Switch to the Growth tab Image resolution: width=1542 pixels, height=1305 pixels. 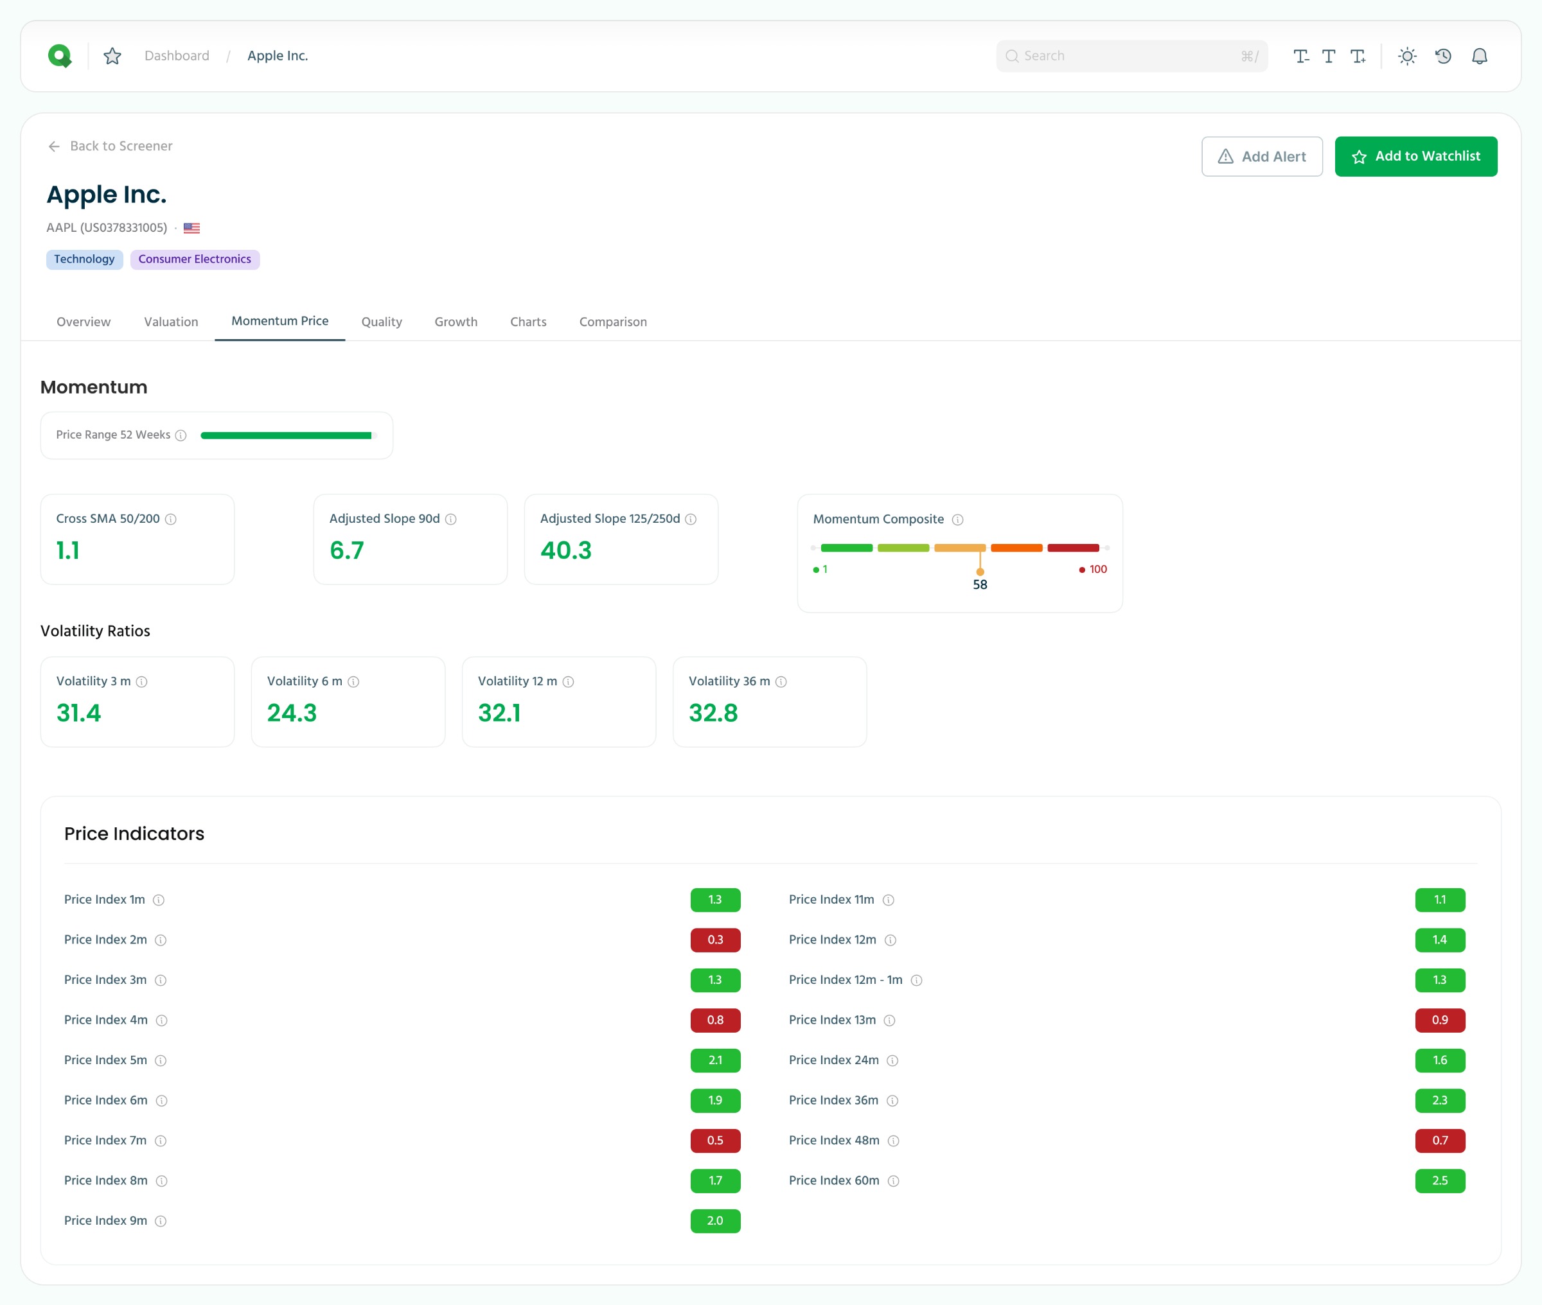click(x=456, y=322)
